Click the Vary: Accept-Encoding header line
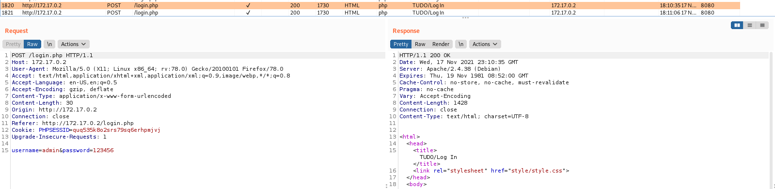The width and height of the screenshot is (775, 189). pos(435,96)
